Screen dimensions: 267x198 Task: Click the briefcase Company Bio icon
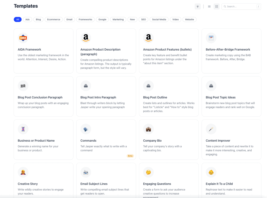click(148, 129)
